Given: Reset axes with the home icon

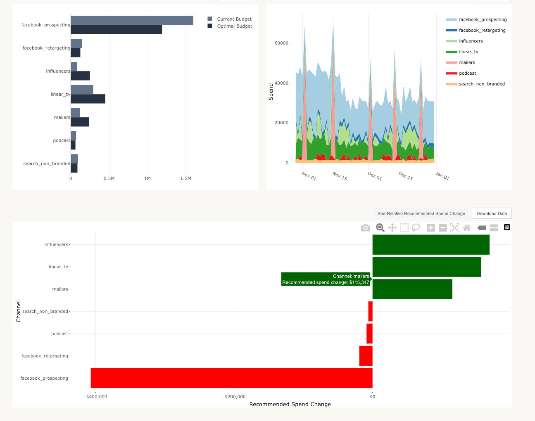Looking at the screenshot, I should click(467, 228).
